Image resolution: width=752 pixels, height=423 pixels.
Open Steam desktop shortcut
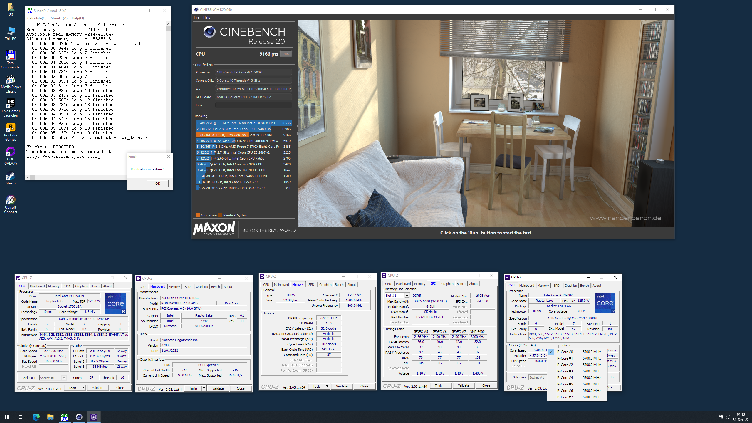[x=11, y=178]
